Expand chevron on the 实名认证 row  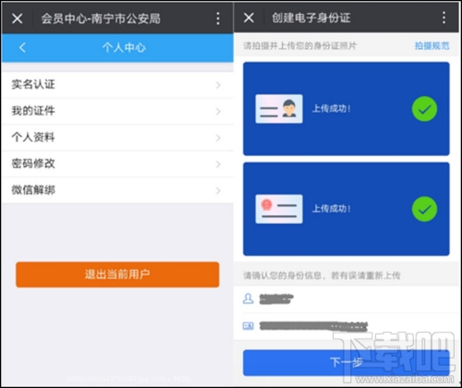pyautogui.click(x=218, y=85)
